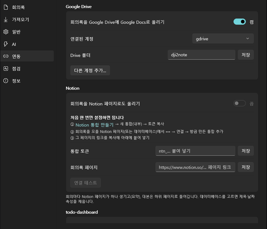This screenshot has height=229, width=267.
Task: Open the 정보 sidebar page
Action: [x=27, y=81]
